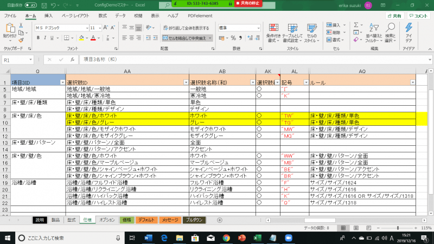Switch to Page Break Preview
434x244 pixels.
(x=368, y=228)
